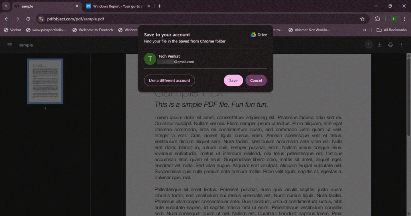411x216 pixels.
Task: Click the @gmail.com email text
Action: point(184,62)
